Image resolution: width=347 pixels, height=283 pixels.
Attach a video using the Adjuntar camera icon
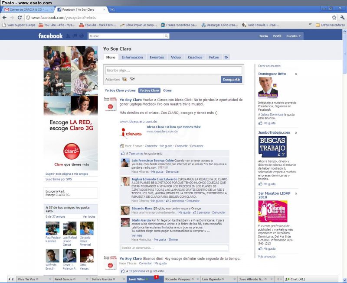tap(132, 79)
